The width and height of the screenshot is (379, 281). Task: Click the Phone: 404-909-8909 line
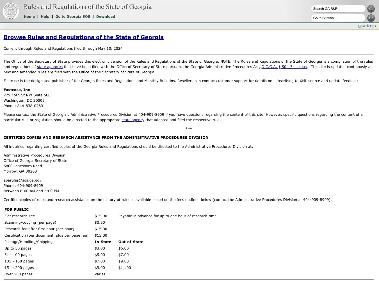tap(23, 186)
